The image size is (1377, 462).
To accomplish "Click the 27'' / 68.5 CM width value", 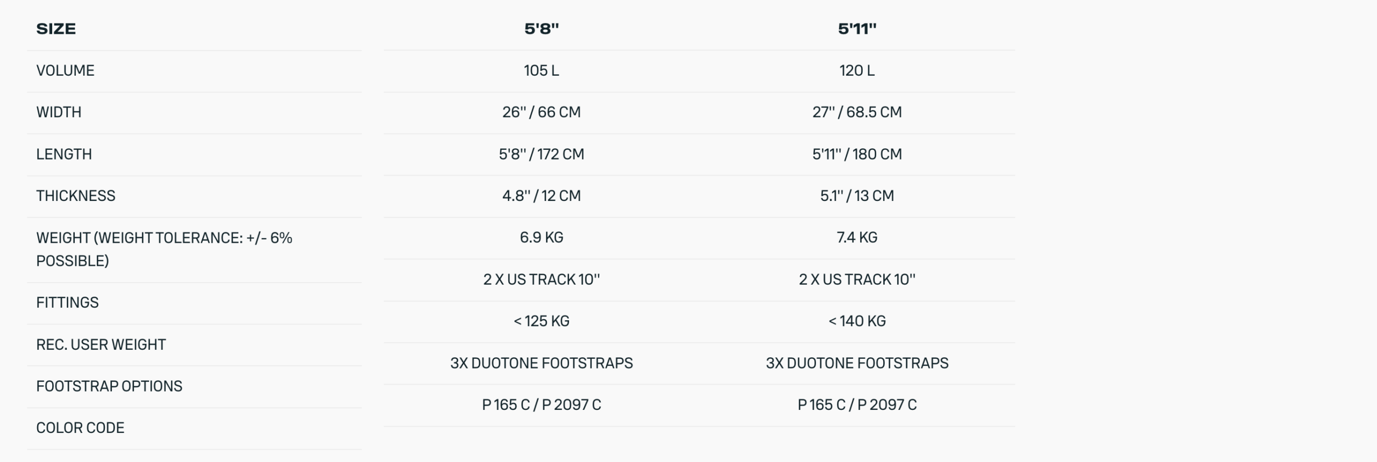I will (x=857, y=112).
